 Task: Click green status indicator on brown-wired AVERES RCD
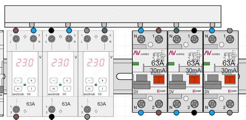tap(136, 64)
